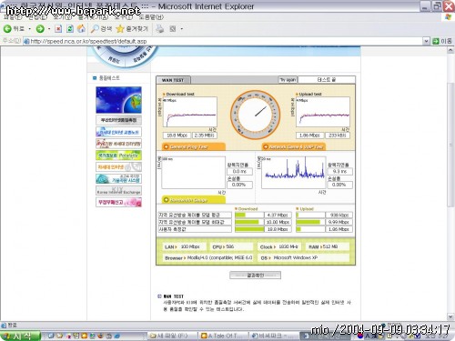The image size is (455, 341).
Task: Select the WAN TEST tab
Action: click(173, 80)
